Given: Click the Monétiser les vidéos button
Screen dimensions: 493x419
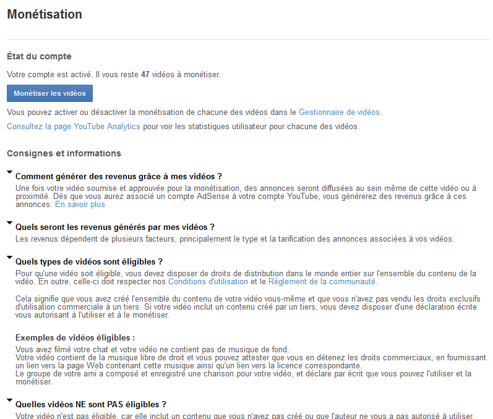Looking at the screenshot, I should 49,93.
